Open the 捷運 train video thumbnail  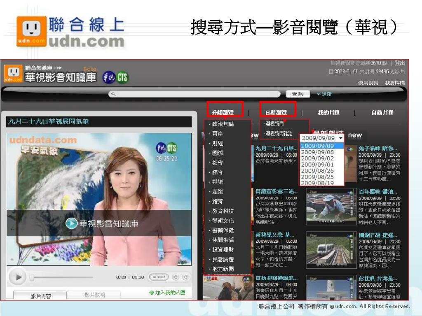pos(331,250)
